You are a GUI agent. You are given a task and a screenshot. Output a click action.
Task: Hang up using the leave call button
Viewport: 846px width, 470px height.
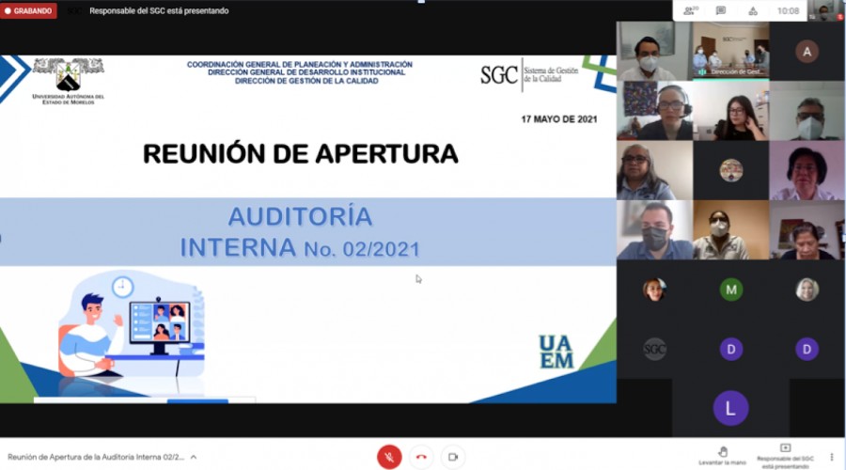coord(421,457)
